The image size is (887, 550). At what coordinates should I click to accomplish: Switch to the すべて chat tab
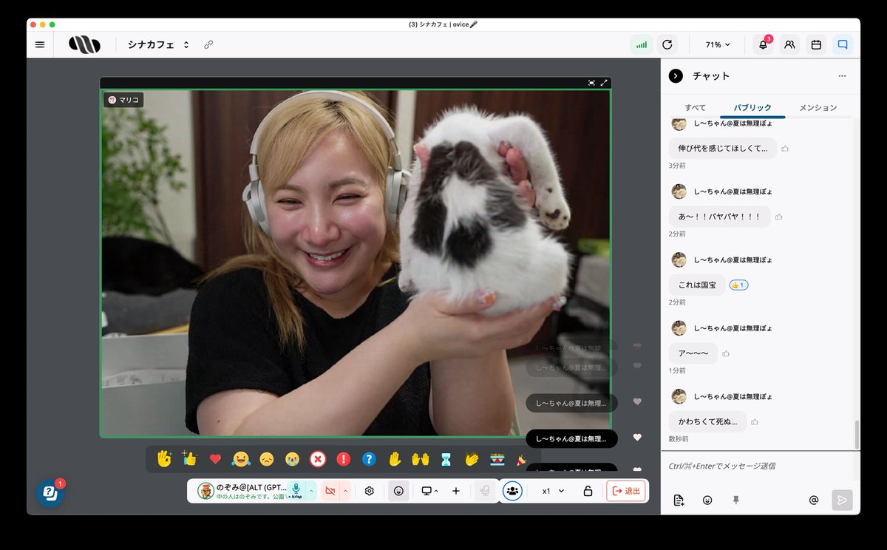point(695,107)
